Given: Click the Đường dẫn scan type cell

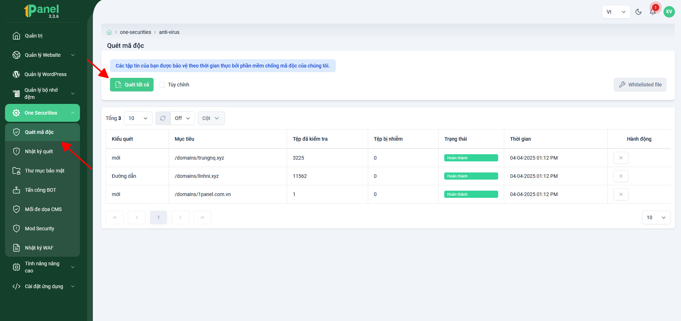Looking at the screenshot, I should (x=137, y=176).
